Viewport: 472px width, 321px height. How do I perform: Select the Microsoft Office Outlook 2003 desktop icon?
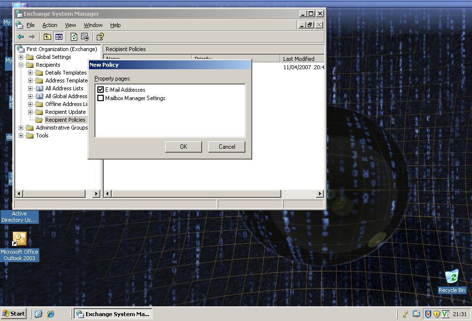[x=19, y=239]
